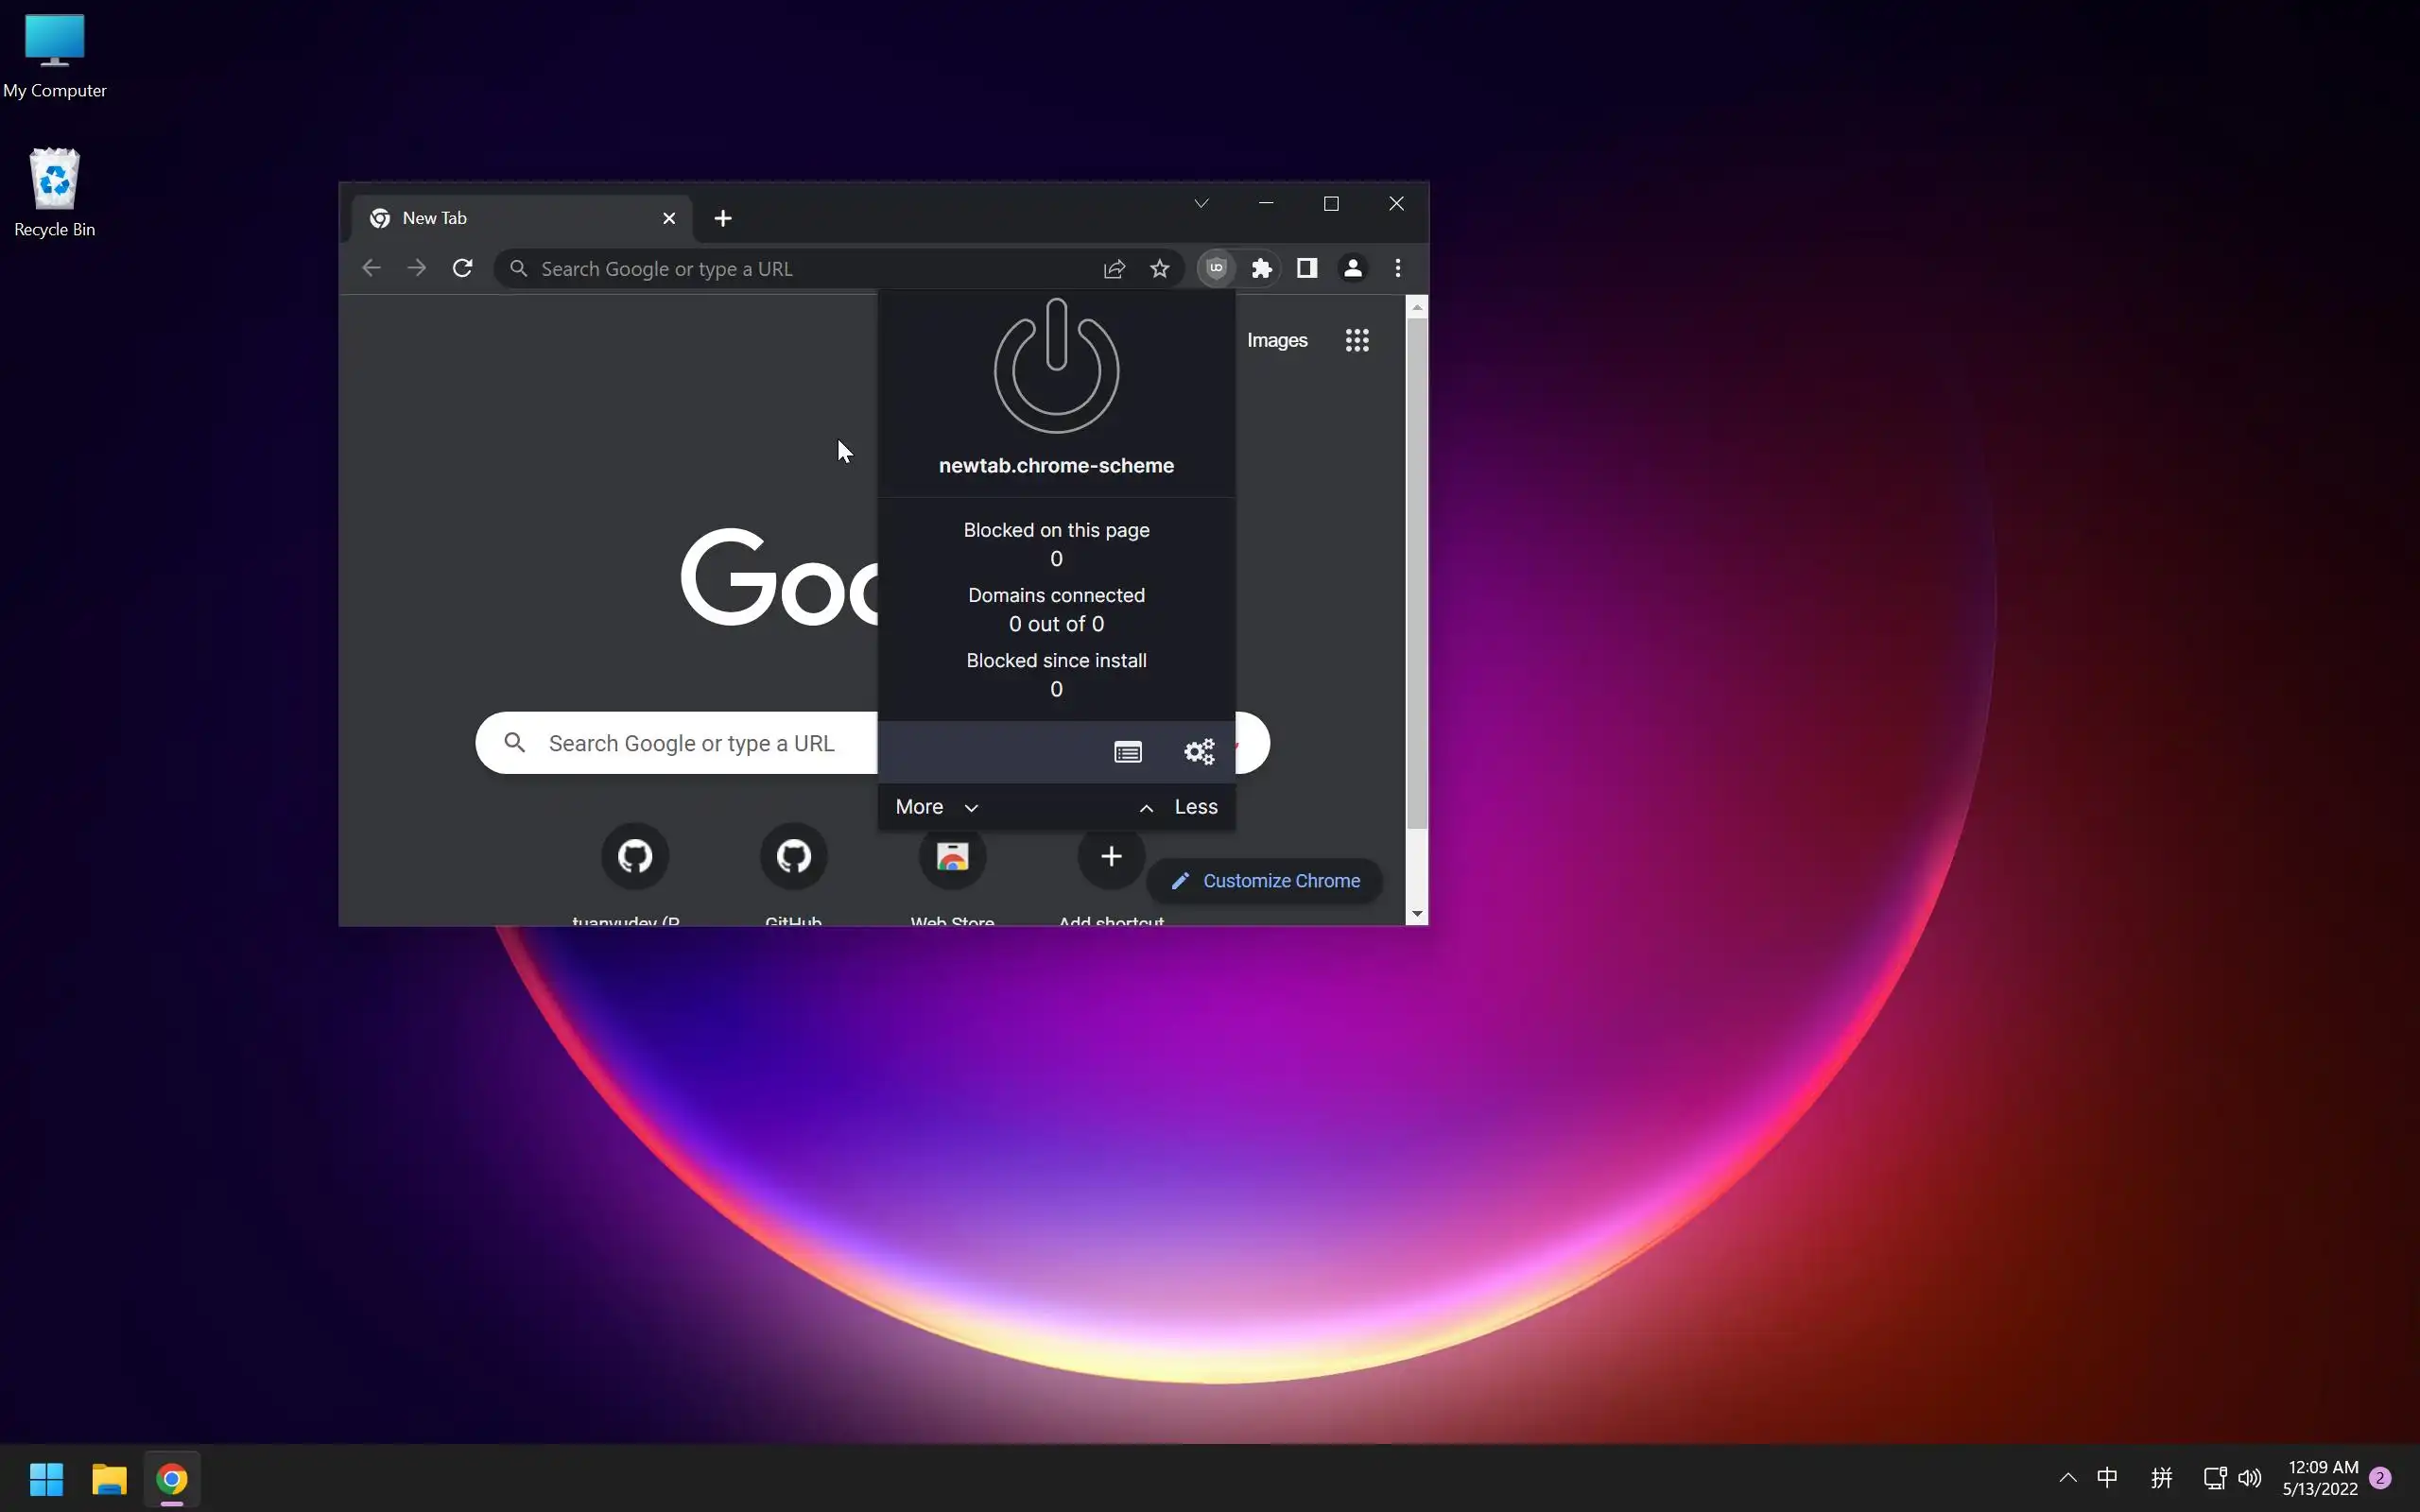
Task: Open the Chrome three-dot menu
Action: pyautogui.click(x=1398, y=268)
